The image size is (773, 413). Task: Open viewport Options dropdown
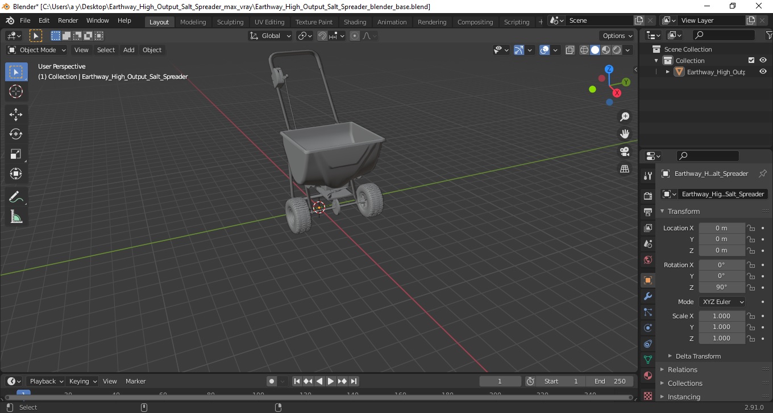point(618,36)
